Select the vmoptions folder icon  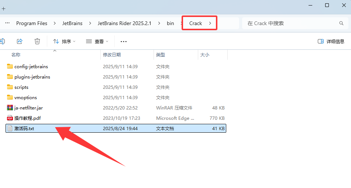10,97
